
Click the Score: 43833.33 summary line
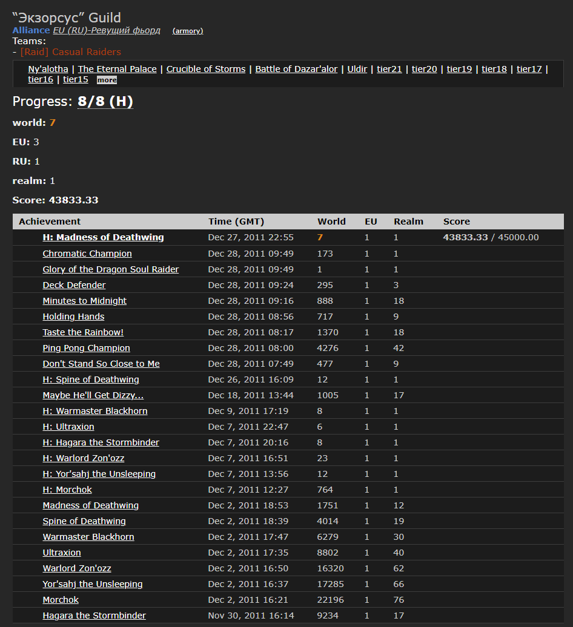pos(55,200)
